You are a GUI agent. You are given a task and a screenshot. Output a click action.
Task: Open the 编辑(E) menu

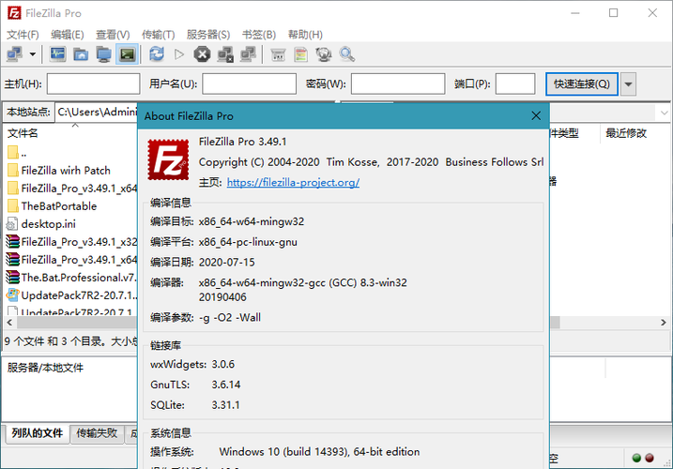pyautogui.click(x=68, y=35)
